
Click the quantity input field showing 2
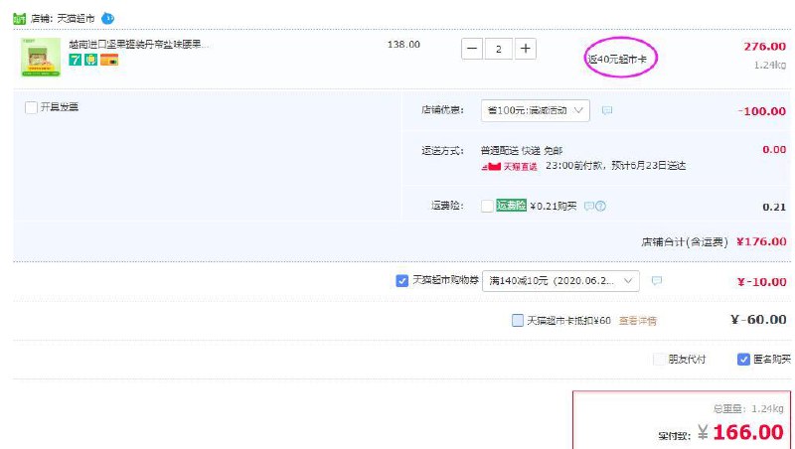[x=499, y=49]
